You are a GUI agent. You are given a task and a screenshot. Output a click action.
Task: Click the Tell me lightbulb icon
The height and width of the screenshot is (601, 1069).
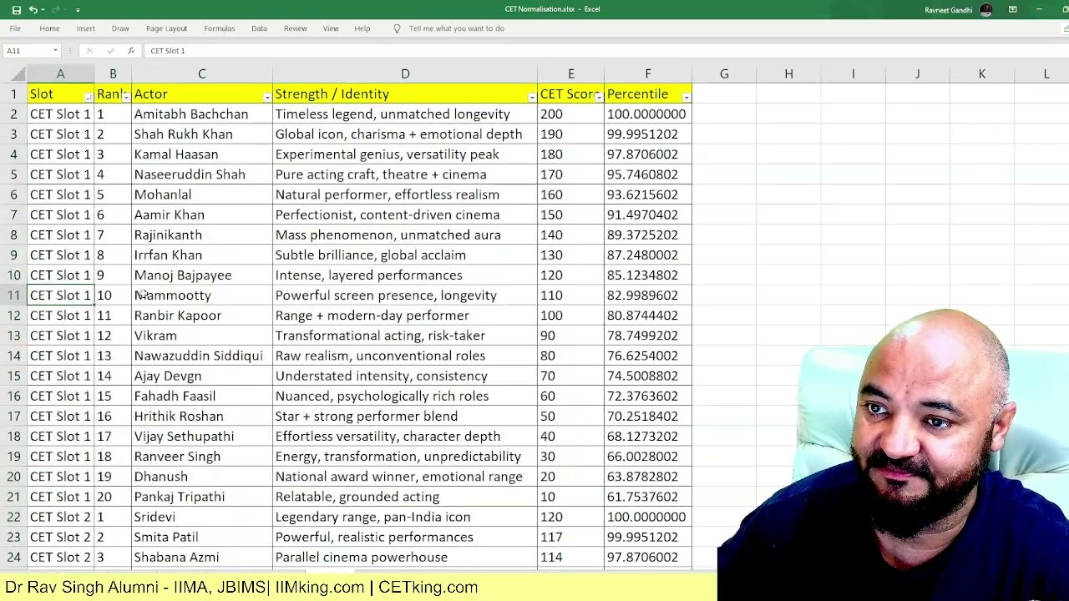pyautogui.click(x=397, y=28)
